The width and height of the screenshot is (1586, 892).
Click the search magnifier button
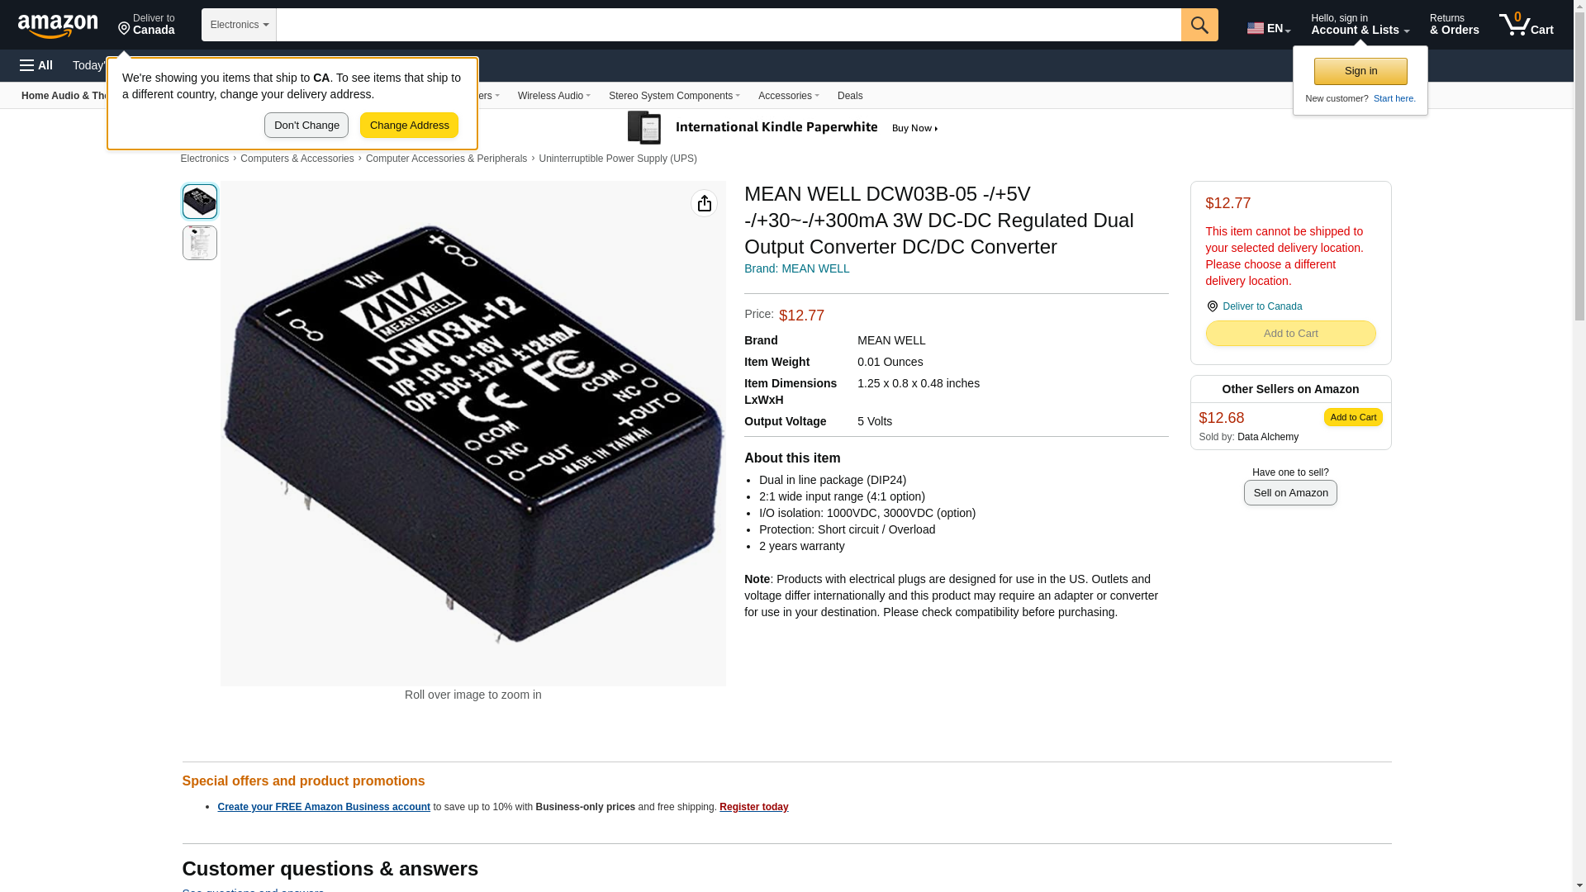[x=1199, y=25]
